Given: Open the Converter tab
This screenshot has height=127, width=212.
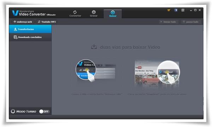Looking at the screenshot, I should 75,14.
